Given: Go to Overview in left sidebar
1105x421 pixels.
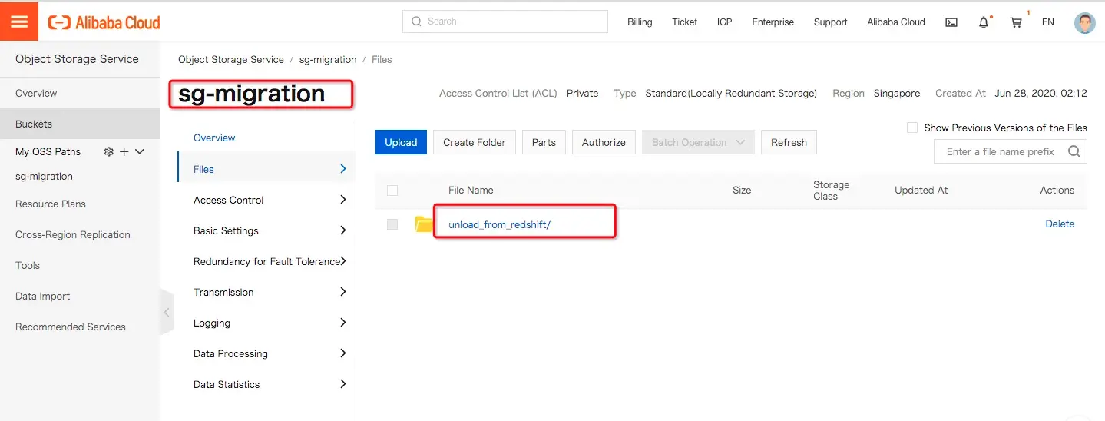Looking at the screenshot, I should click(x=36, y=93).
